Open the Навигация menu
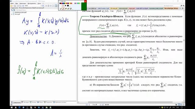Image resolution: width=195 pixels, height=109 pixels. [x=23, y=3]
